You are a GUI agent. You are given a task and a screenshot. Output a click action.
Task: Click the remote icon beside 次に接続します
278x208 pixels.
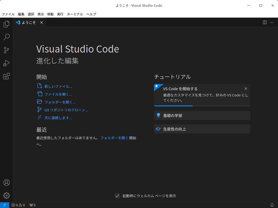(x=39, y=117)
